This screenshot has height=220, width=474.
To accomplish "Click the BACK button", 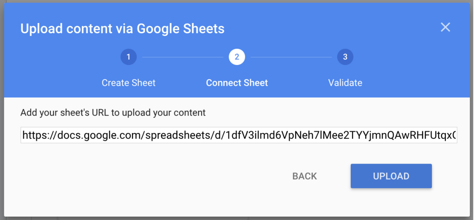I will (x=304, y=176).
